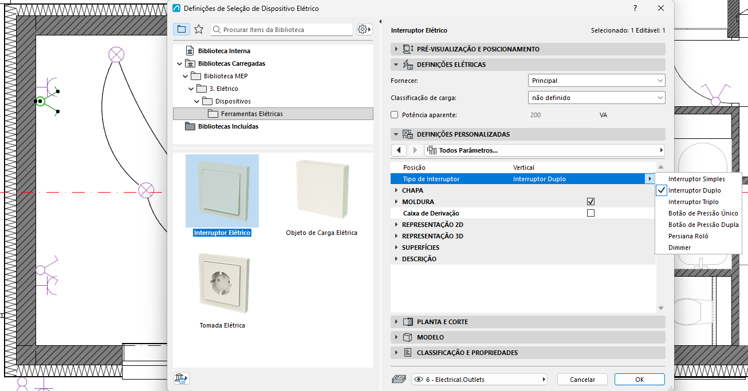Screen dimensions: 748x391
Task: Click the help question mark button
Action: pos(635,9)
